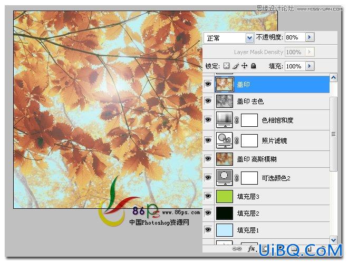Select the layer name 填充层1
Image resolution: width=348 pixels, height=263 pixels.
(248, 230)
